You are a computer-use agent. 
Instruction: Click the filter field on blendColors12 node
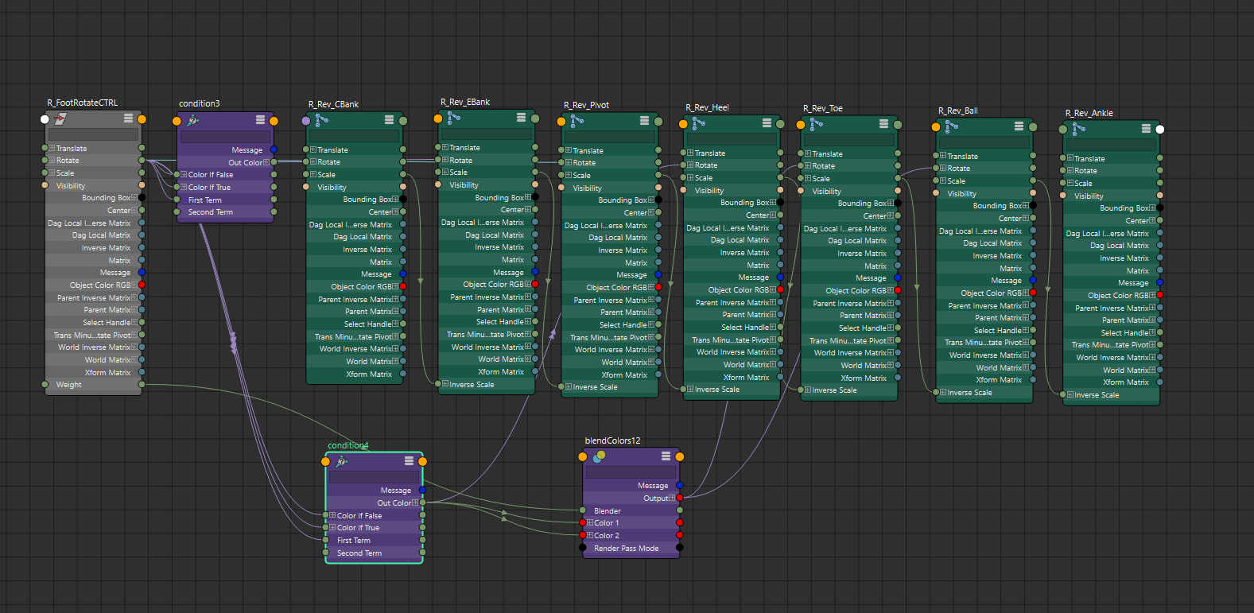tap(631, 472)
